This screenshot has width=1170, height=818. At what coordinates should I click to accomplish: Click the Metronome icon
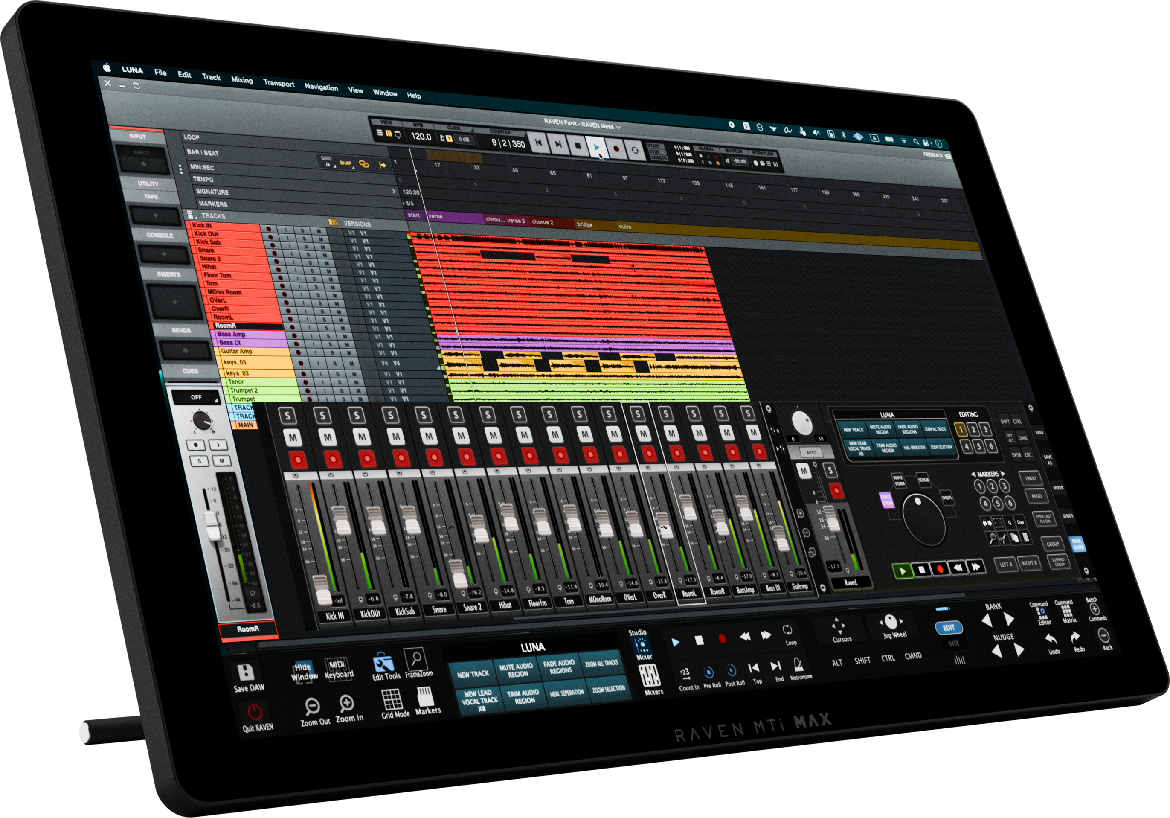798,664
